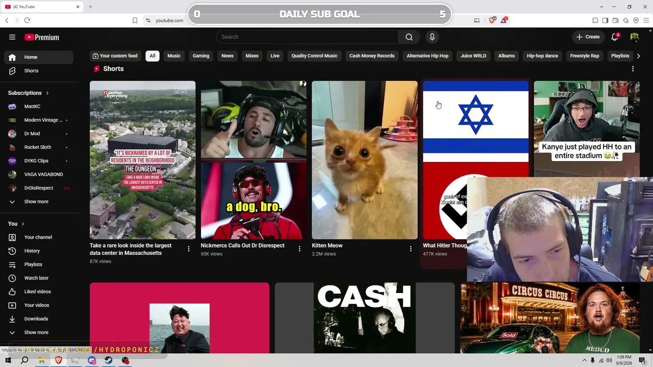The image size is (653, 367).
Task: Expand the You section chevron
Action: [x=22, y=224]
